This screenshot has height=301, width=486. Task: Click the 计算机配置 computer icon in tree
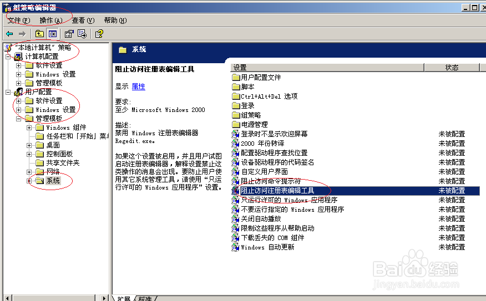(18, 57)
